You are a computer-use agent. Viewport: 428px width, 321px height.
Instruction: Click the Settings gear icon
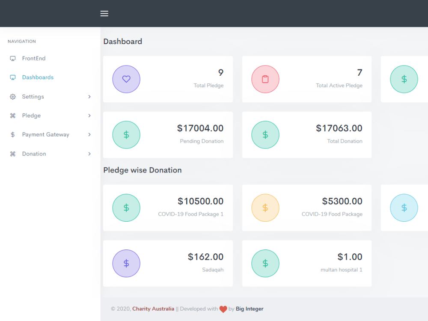[13, 96]
